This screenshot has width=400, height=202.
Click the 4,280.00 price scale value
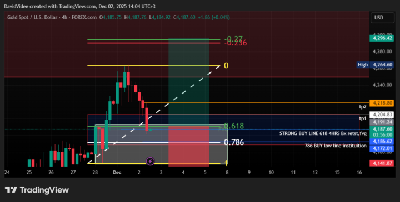382,51
